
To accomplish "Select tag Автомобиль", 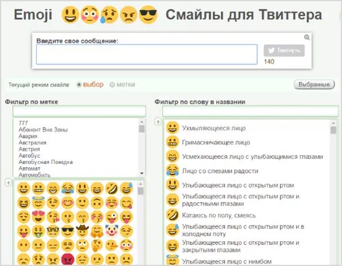I will [35, 175].
